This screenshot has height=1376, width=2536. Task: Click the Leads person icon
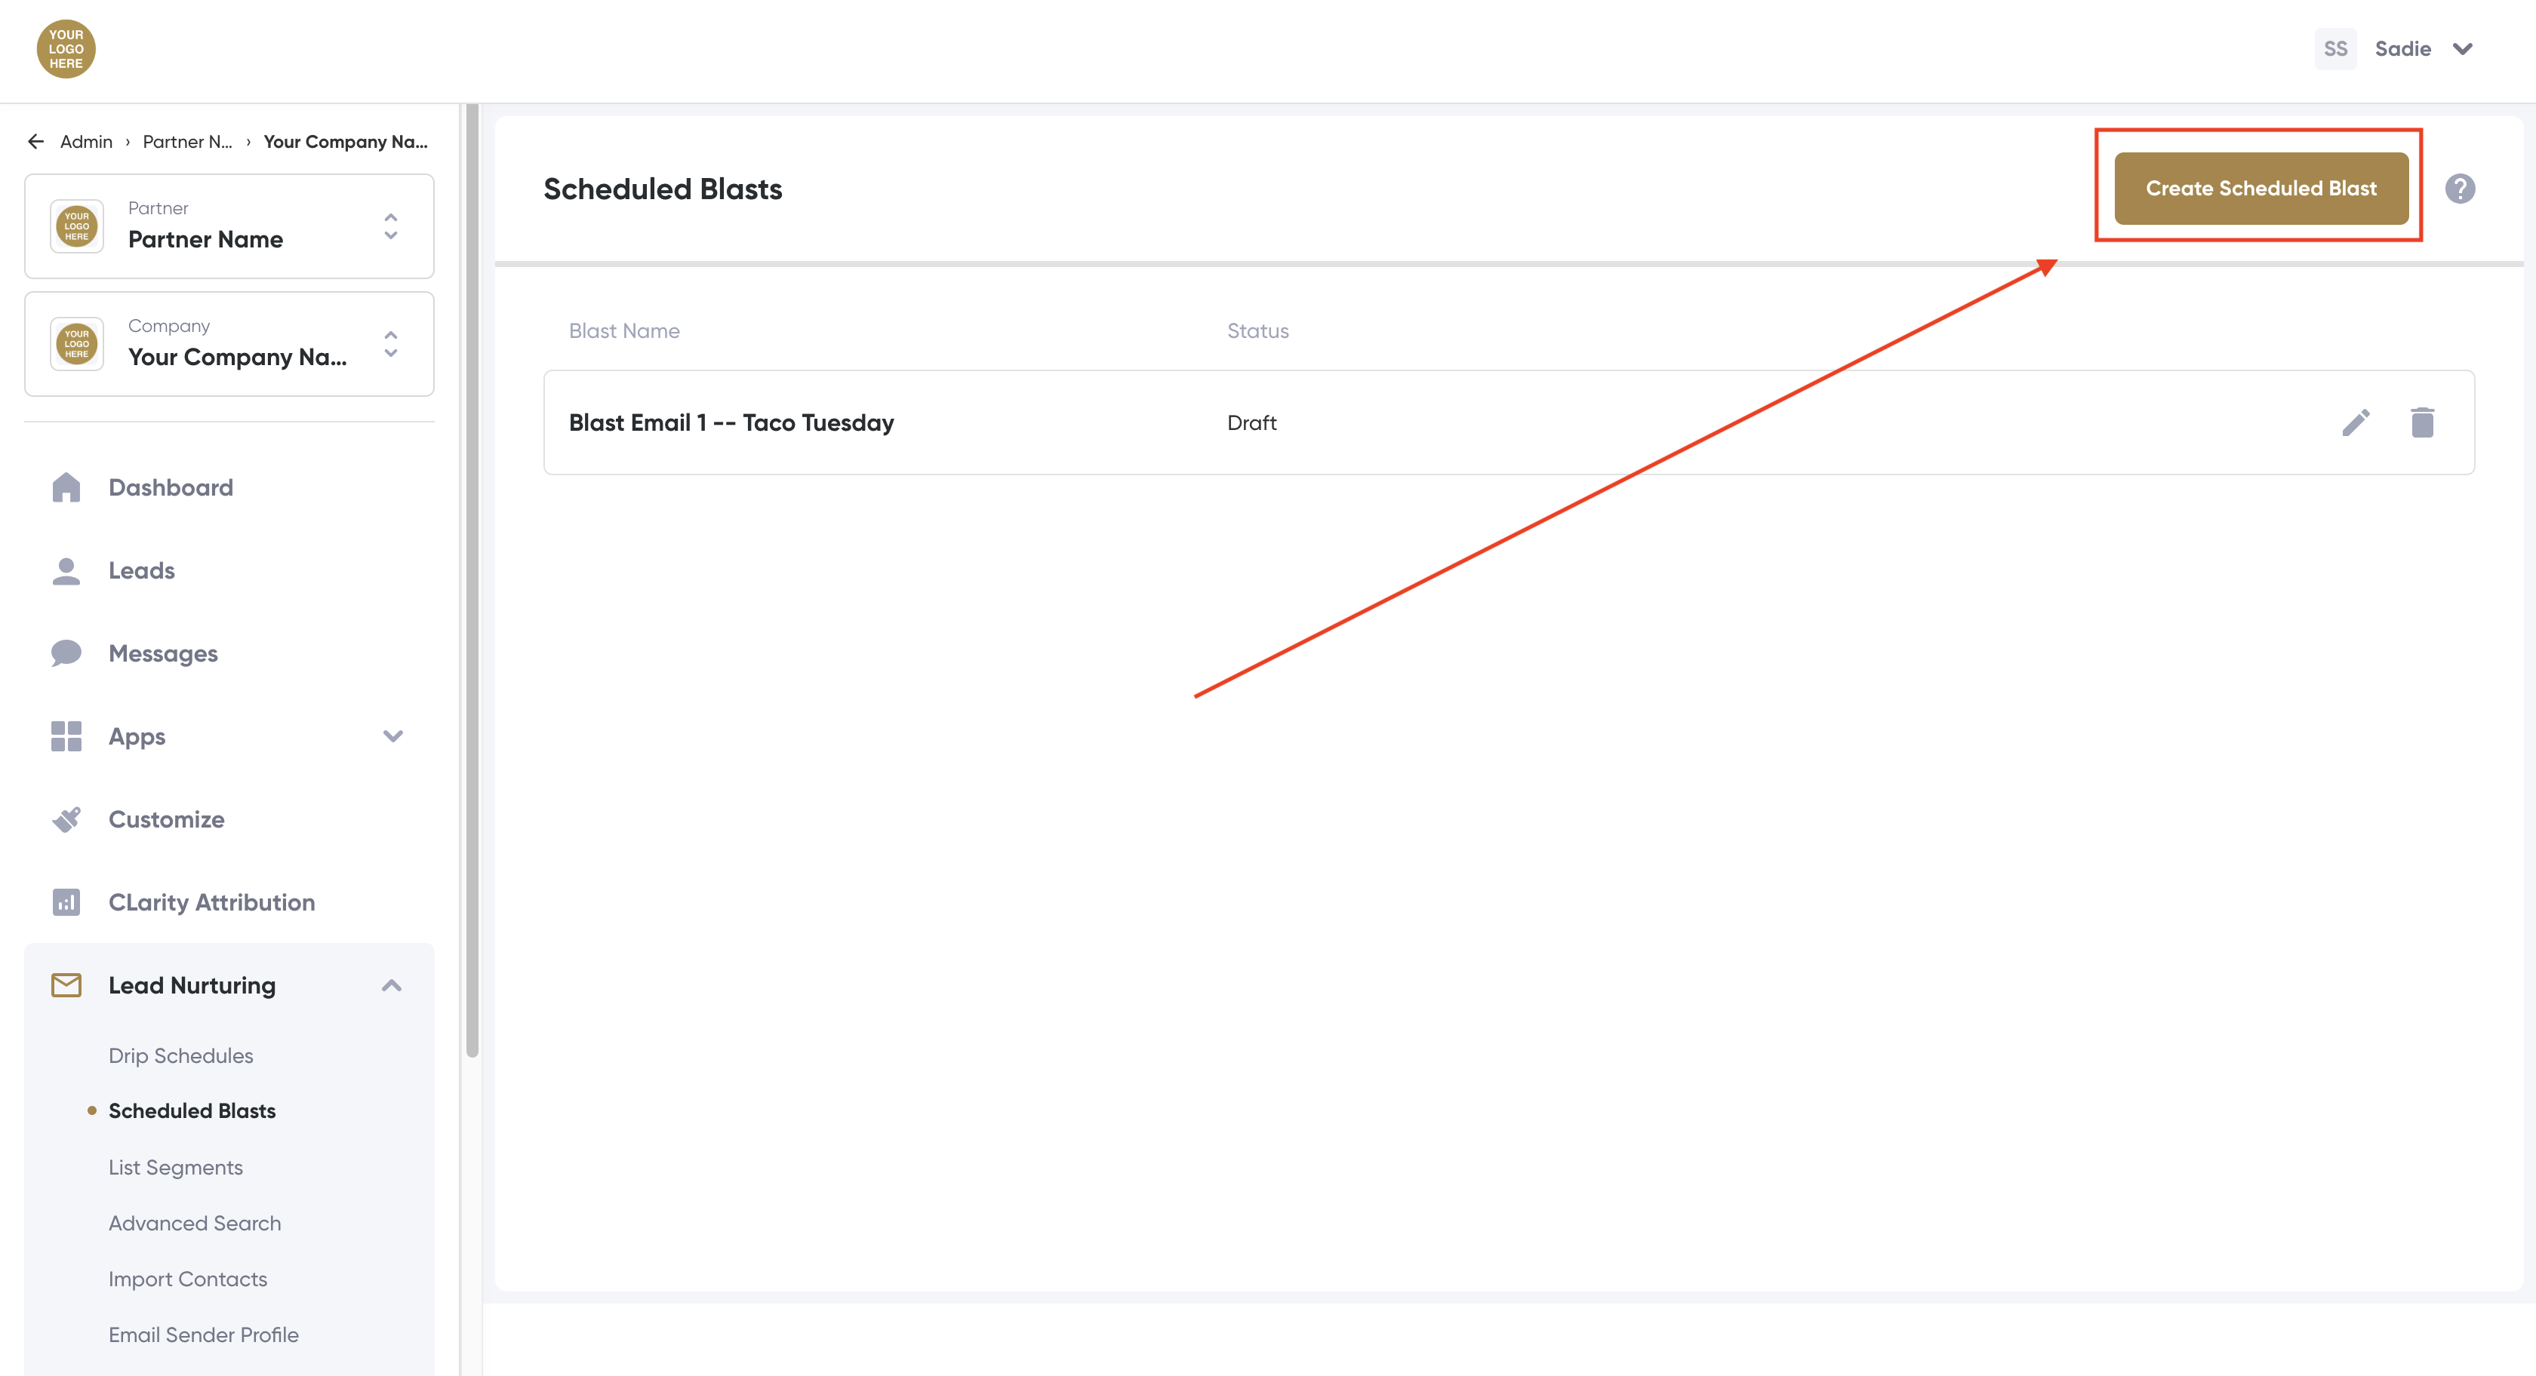tap(66, 571)
